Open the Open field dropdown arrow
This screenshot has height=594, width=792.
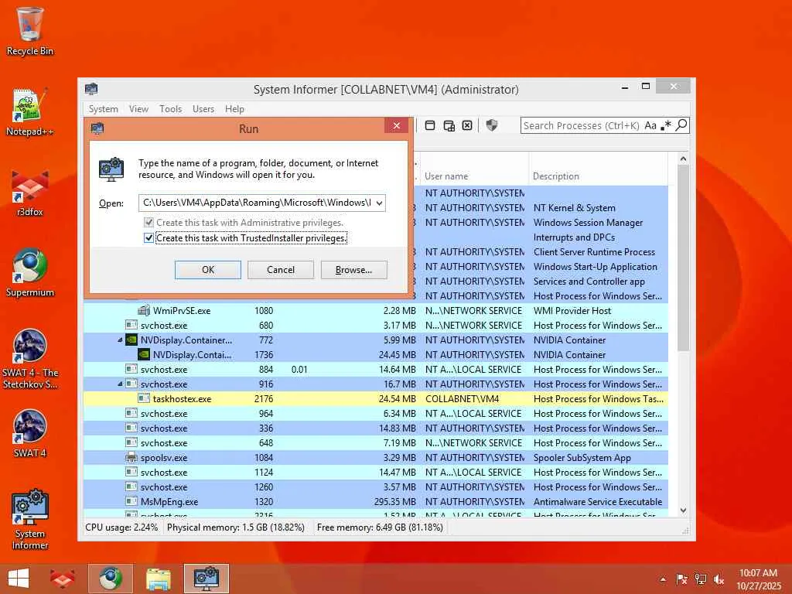379,203
